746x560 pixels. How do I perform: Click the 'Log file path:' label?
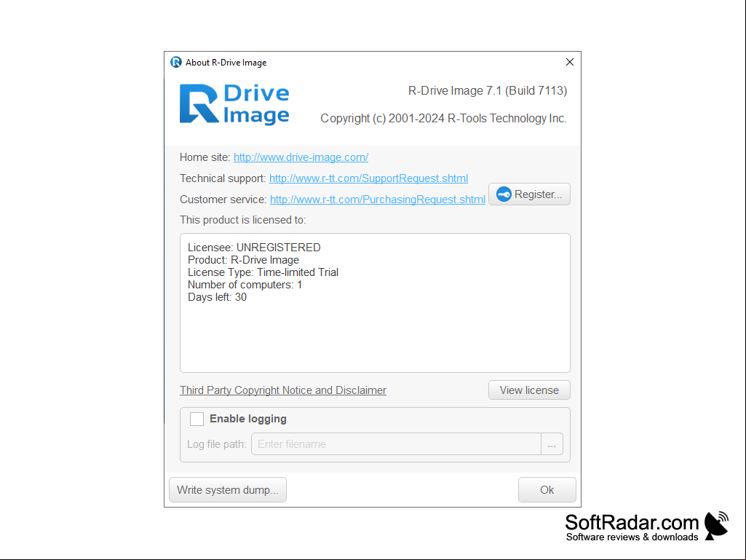[x=216, y=444]
